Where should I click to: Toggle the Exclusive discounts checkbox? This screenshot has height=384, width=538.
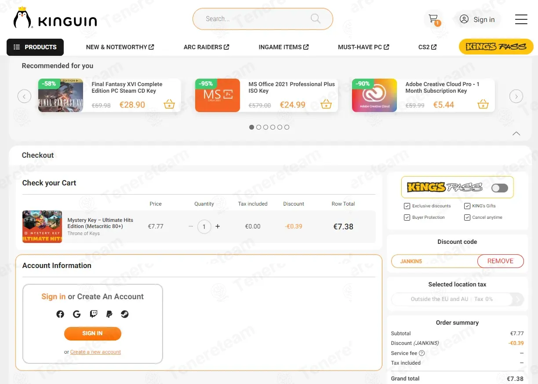pos(407,206)
